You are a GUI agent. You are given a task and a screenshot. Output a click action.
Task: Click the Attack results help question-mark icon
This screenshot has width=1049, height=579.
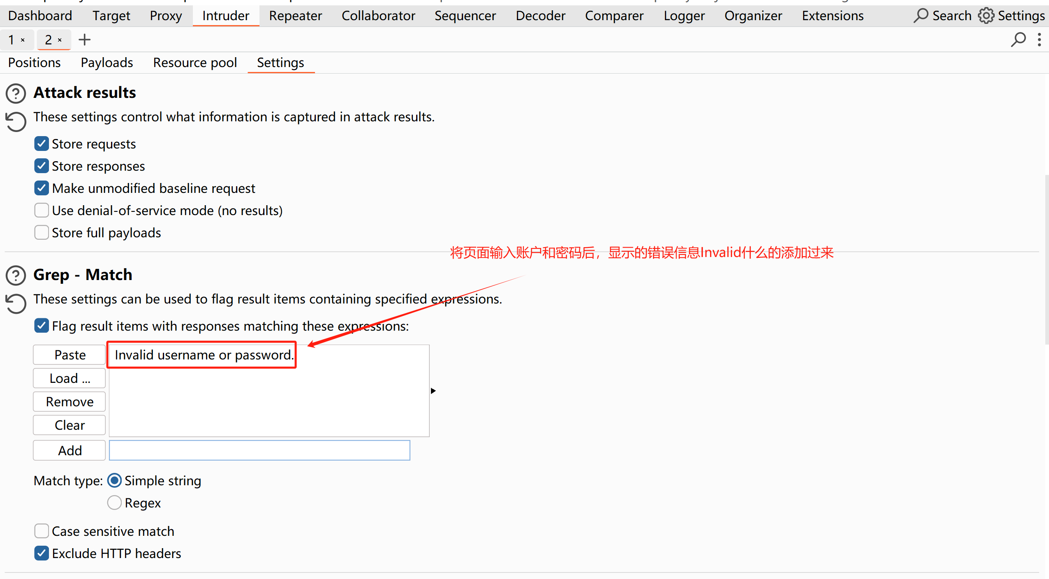16,93
